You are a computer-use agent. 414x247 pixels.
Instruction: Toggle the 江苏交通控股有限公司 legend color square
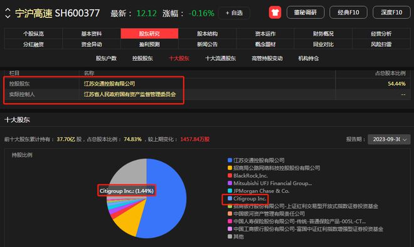230,160
